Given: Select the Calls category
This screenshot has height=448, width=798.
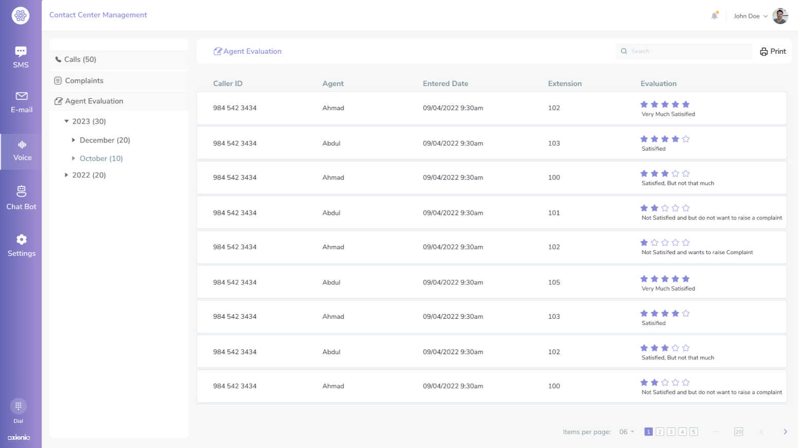Looking at the screenshot, I should pos(80,59).
